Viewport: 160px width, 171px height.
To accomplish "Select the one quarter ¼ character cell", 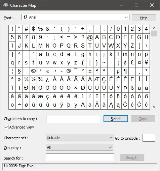I will click(26, 80).
